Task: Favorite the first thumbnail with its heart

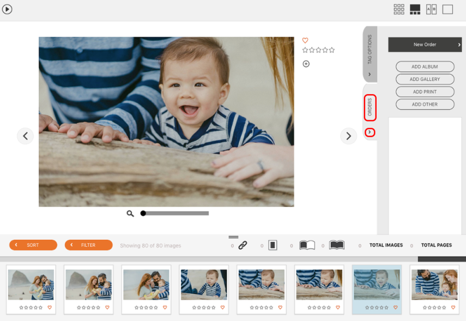Action: [x=50, y=307]
